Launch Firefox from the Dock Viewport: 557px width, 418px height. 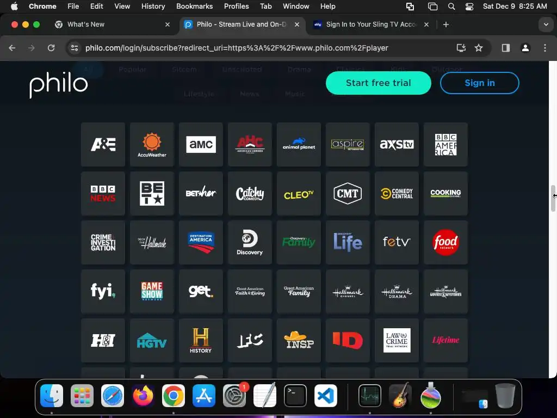point(143,396)
